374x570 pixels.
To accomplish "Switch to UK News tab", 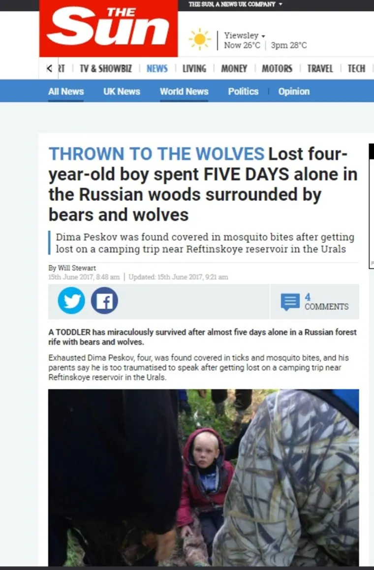I will [x=122, y=92].
